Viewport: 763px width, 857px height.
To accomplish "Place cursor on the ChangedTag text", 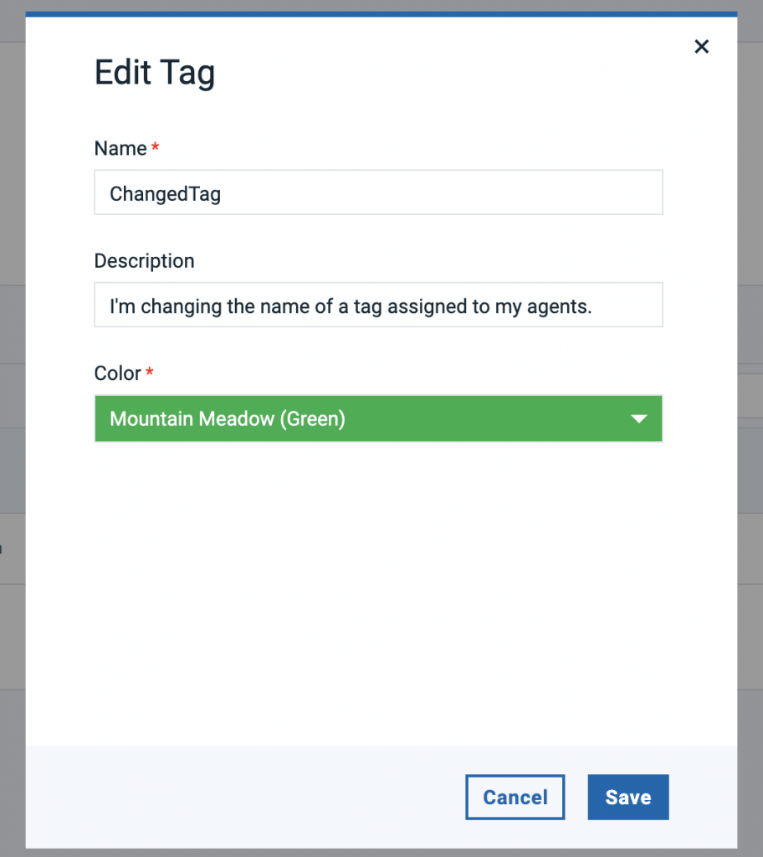I will [x=165, y=194].
